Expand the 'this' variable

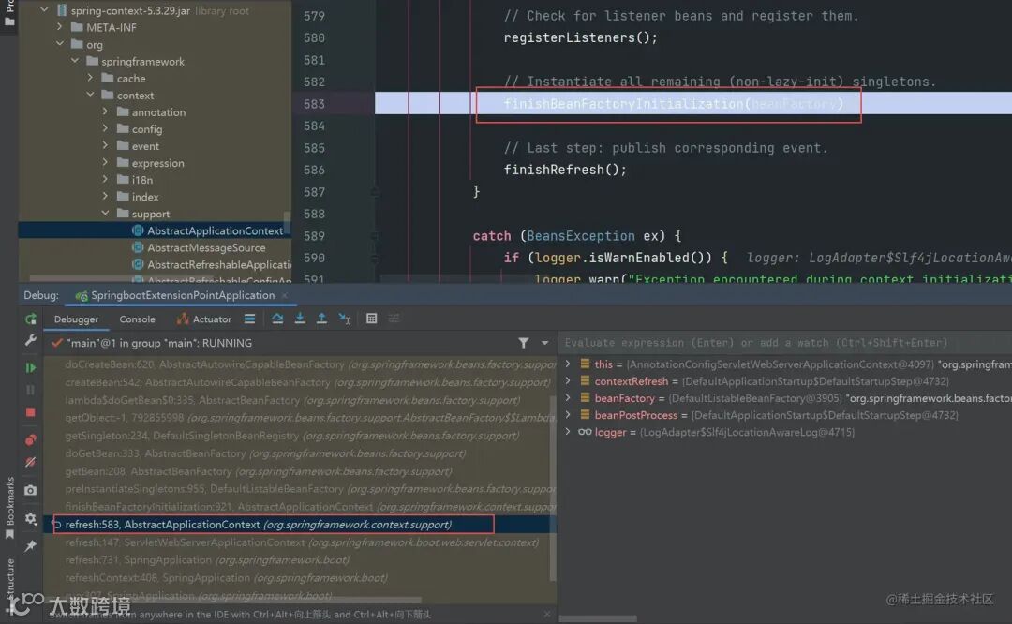pyautogui.click(x=568, y=364)
